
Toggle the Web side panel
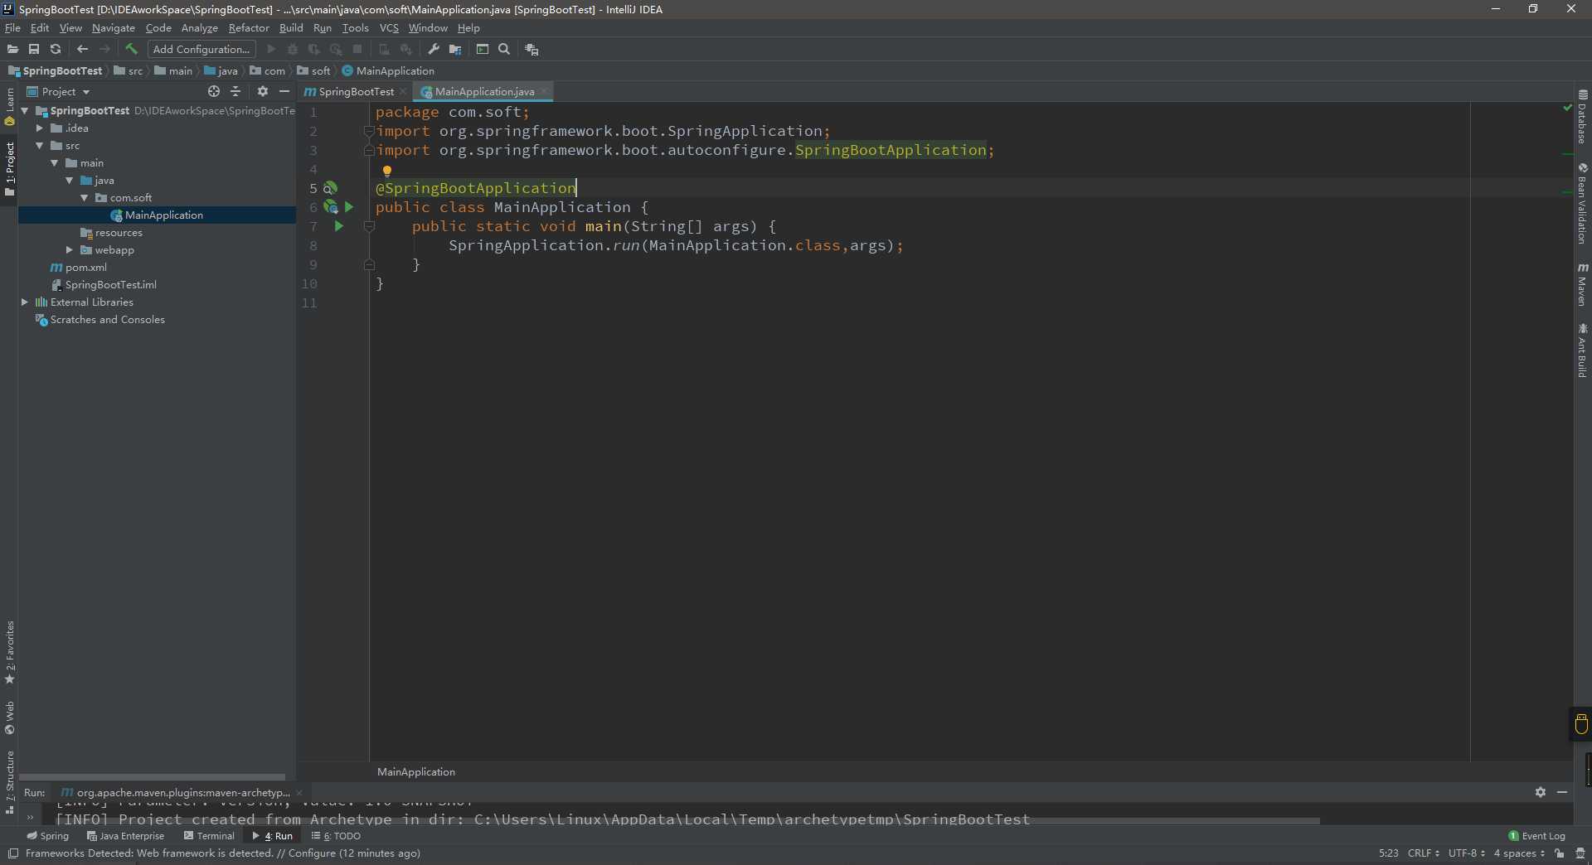(10, 718)
